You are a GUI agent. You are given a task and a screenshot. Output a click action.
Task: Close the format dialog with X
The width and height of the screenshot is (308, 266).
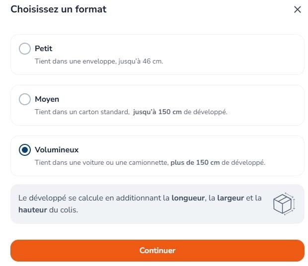[298, 9]
